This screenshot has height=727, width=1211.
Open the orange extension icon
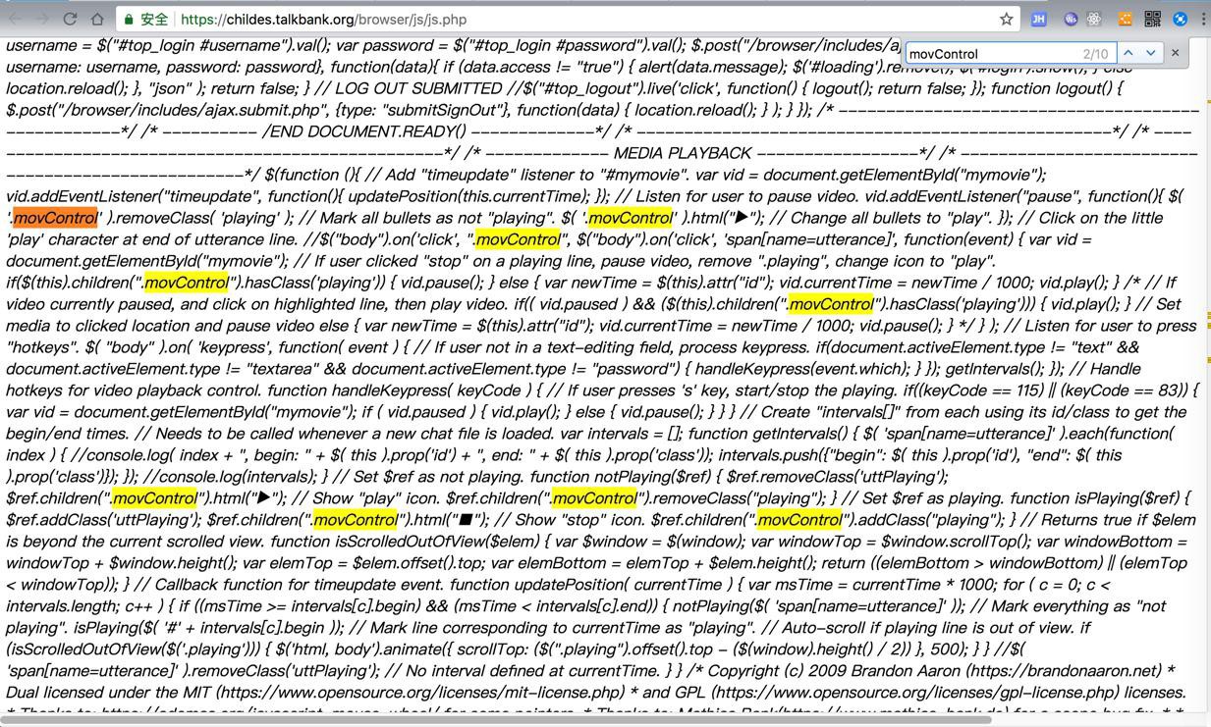1125,19
